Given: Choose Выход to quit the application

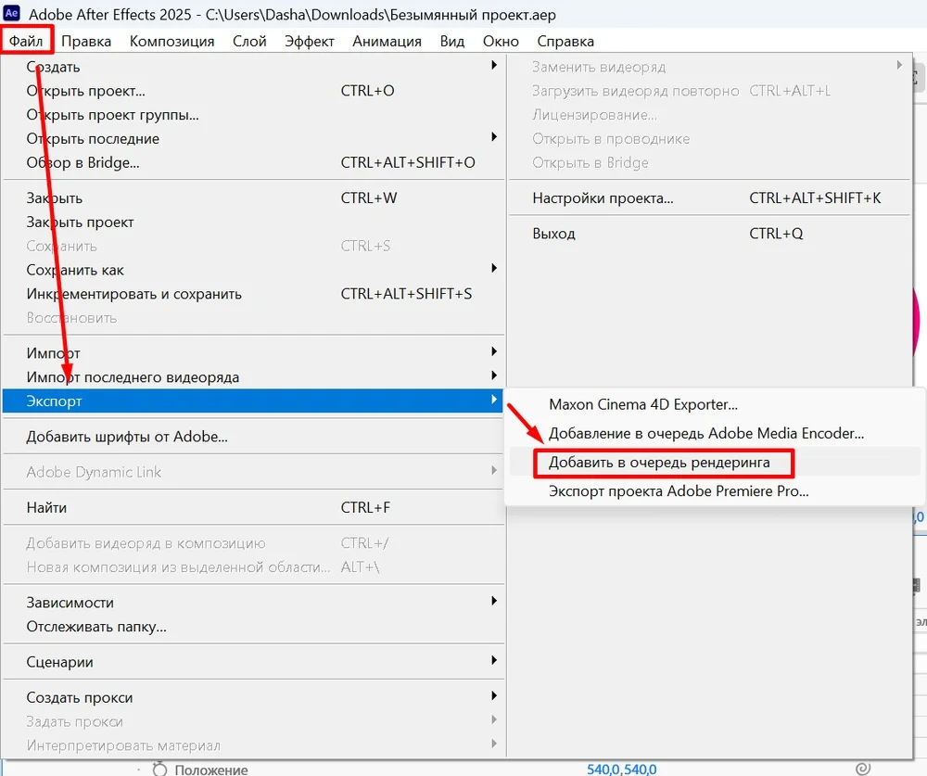Looking at the screenshot, I should coord(553,234).
